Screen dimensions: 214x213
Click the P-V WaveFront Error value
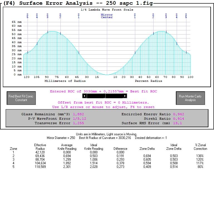[79, 119]
